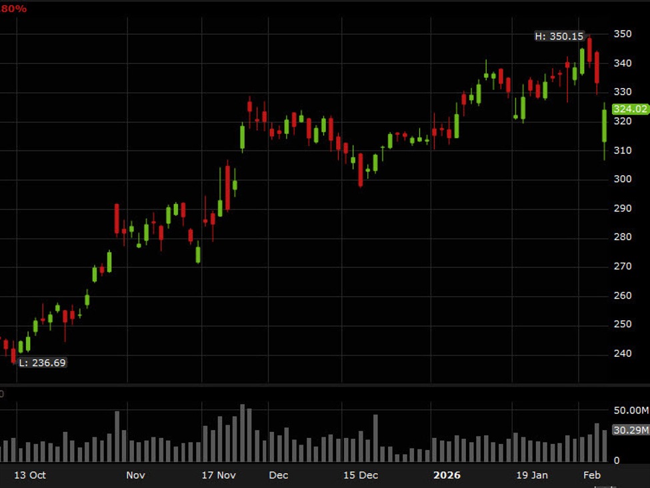Click the red 80% text at top-left
The width and height of the screenshot is (650, 488).
[14, 9]
